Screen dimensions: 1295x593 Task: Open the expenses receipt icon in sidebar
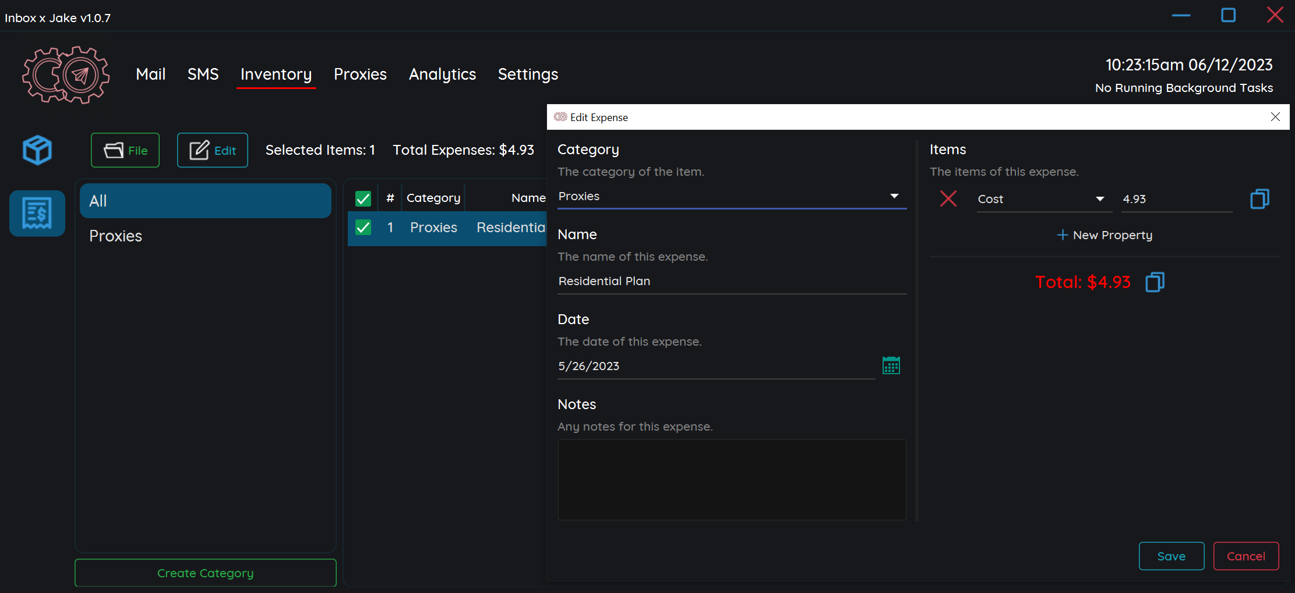click(37, 213)
